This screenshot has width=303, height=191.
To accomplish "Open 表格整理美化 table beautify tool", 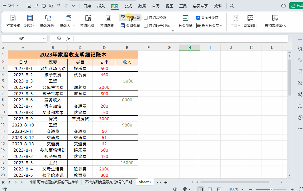I will tap(275, 21).
